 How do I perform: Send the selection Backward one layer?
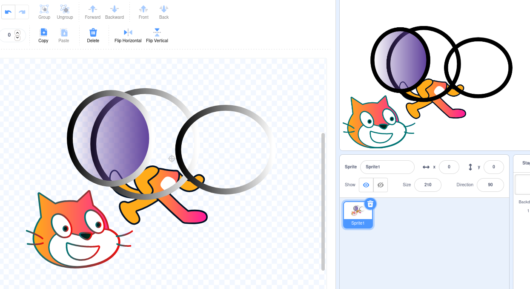115,12
